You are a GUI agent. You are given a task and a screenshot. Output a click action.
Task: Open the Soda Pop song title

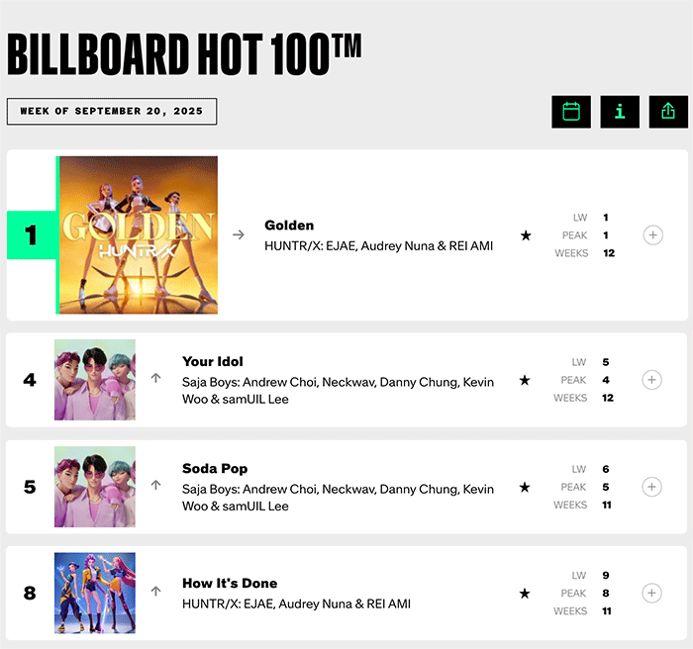click(215, 469)
